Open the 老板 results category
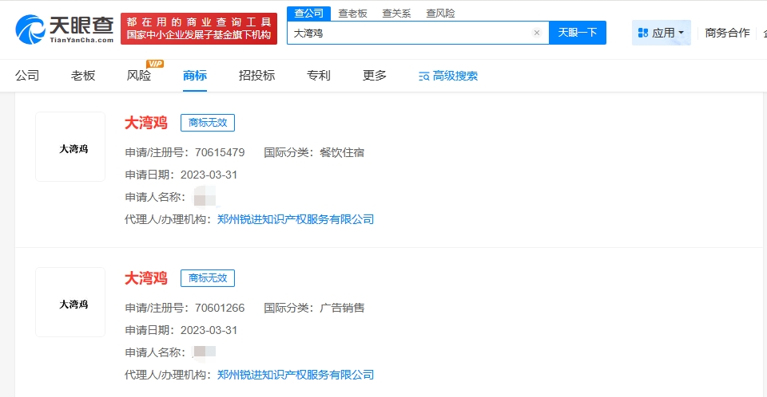The width and height of the screenshot is (767, 397). click(83, 76)
